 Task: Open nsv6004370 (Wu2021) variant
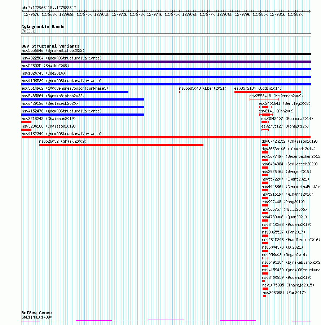click(x=282, y=247)
